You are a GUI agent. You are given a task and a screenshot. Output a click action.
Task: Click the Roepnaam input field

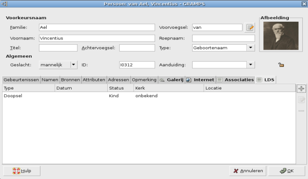point(223,38)
